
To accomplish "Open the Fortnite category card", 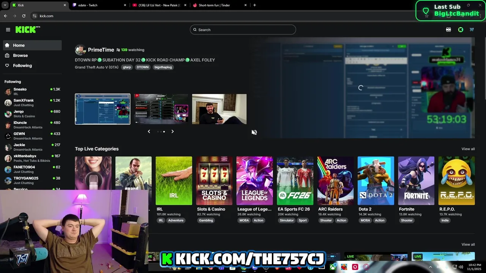I will (x=416, y=181).
